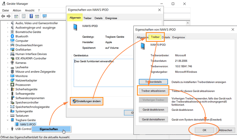Click the Biometrische Geräte fingerprint icon
The height and width of the screenshot is (140, 237).
point(12,32)
